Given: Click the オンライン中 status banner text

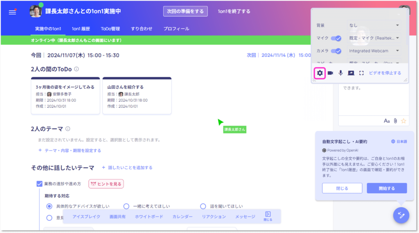Looking at the screenshot, I should tap(76, 40).
